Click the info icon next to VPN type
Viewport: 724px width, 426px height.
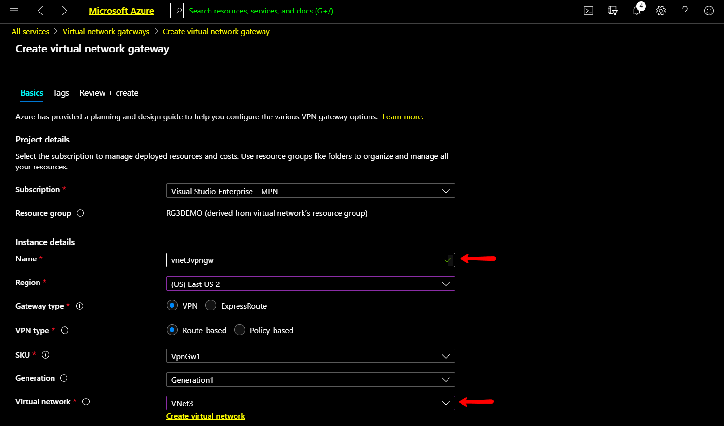coord(65,330)
